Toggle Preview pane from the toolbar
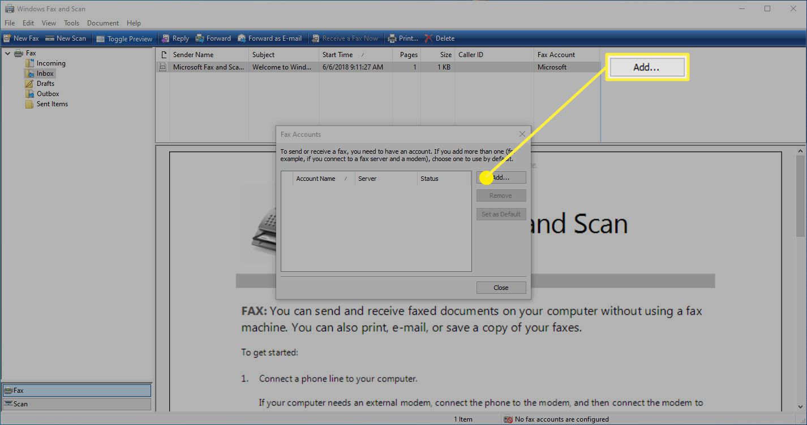Screen dimensions: 807x425 (x=124, y=38)
